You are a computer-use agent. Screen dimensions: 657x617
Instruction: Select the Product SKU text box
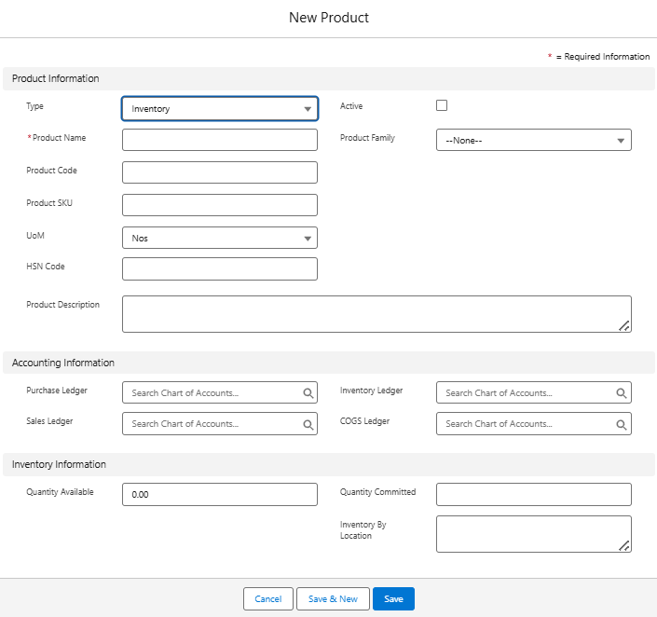[220, 205]
